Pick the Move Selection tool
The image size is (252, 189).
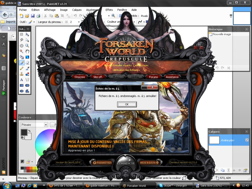(27, 40)
